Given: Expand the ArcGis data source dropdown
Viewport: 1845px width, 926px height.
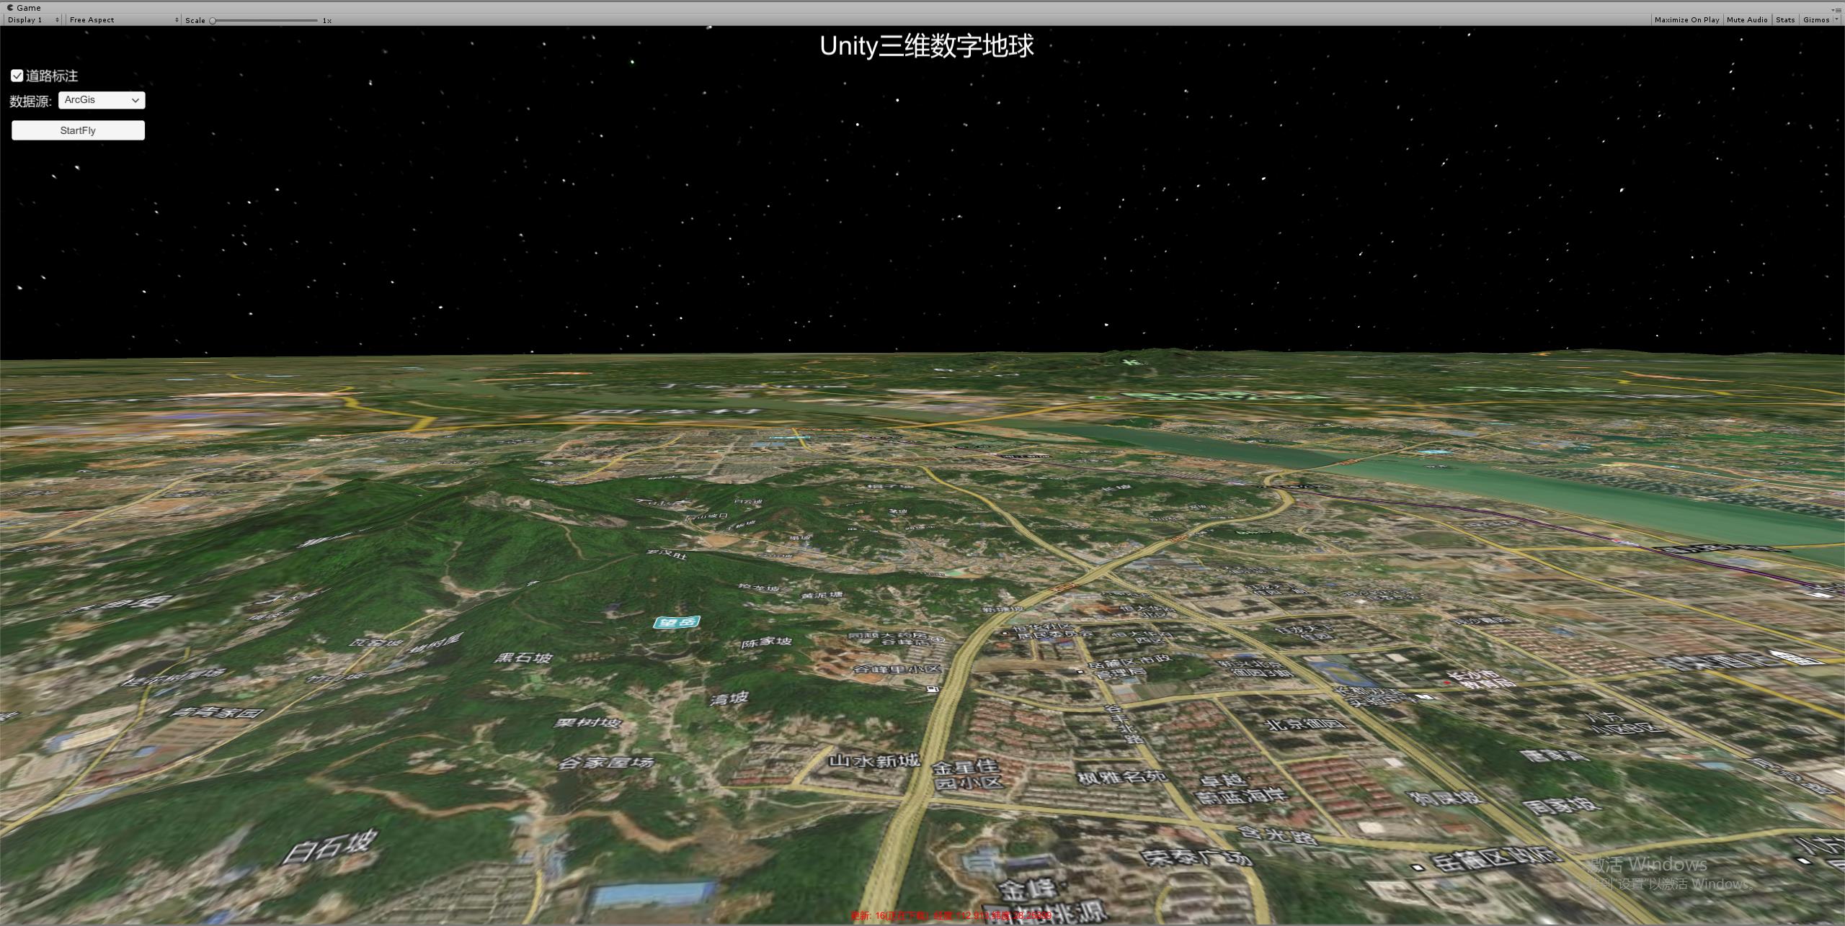Looking at the screenshot, I should pos(102,100).
